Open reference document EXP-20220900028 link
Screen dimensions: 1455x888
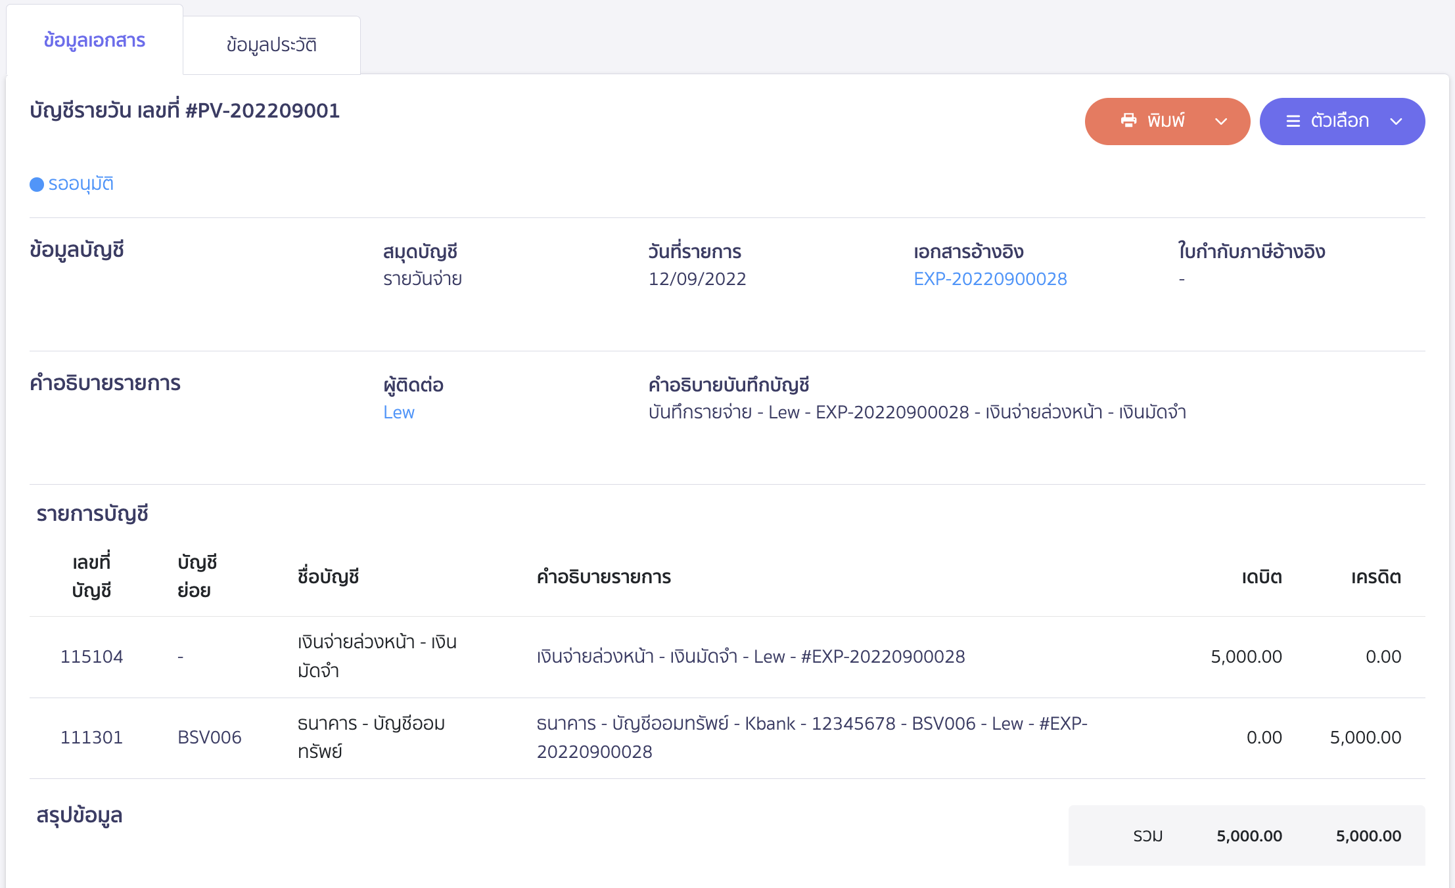(x=990, y=279)
